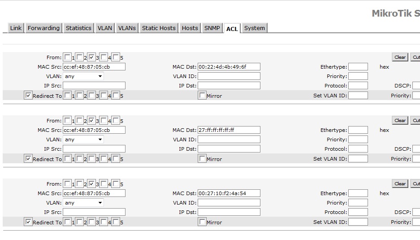420x240 pixels.
Task: Edit MAC Src field in second rule
Action: pyautogui.click(x=94, y=130)
